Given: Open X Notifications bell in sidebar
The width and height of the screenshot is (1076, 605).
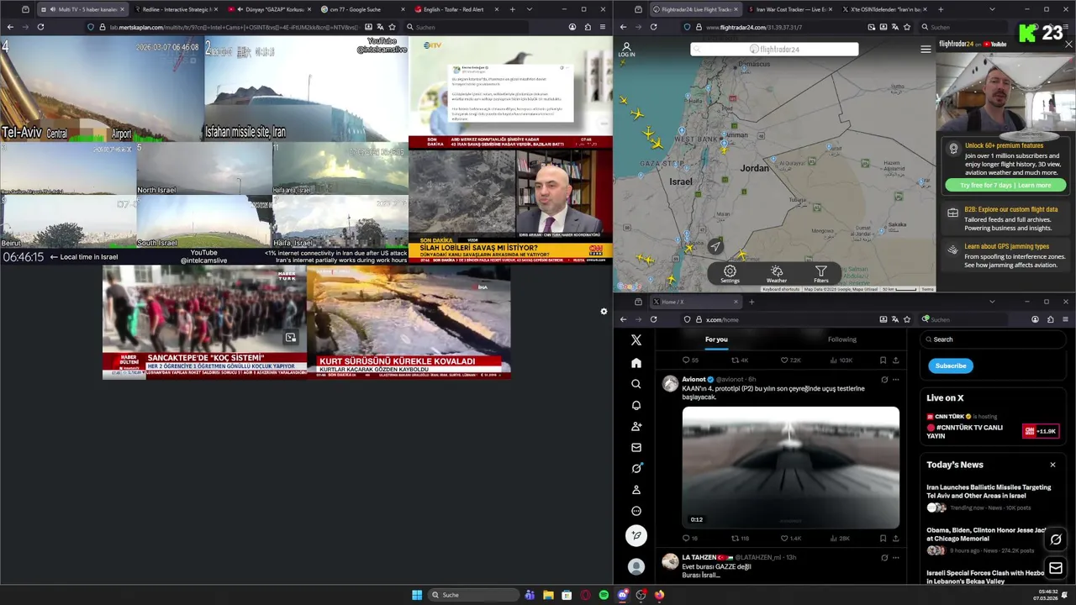Looking at the screenshot, I should (x=636, y=405).
